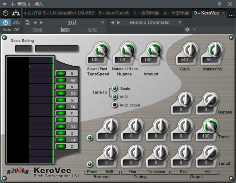Open the preset document icon
The height and width of the screenshot is (183, 236).
(x=27, y=23)
